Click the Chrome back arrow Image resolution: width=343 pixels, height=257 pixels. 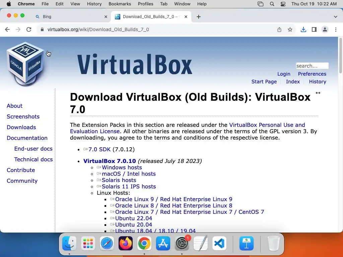point(7,29)
